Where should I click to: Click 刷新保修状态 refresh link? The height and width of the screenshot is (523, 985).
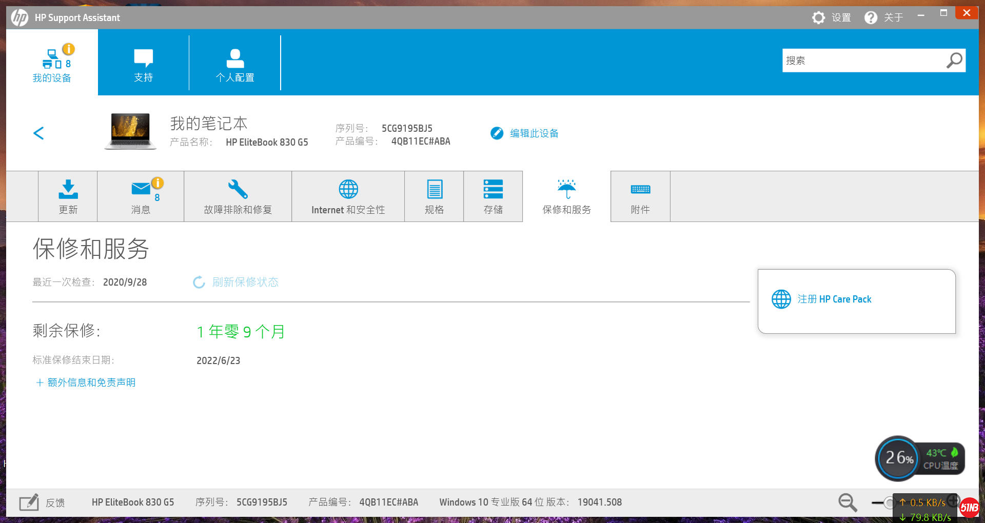tap(245, 283)
